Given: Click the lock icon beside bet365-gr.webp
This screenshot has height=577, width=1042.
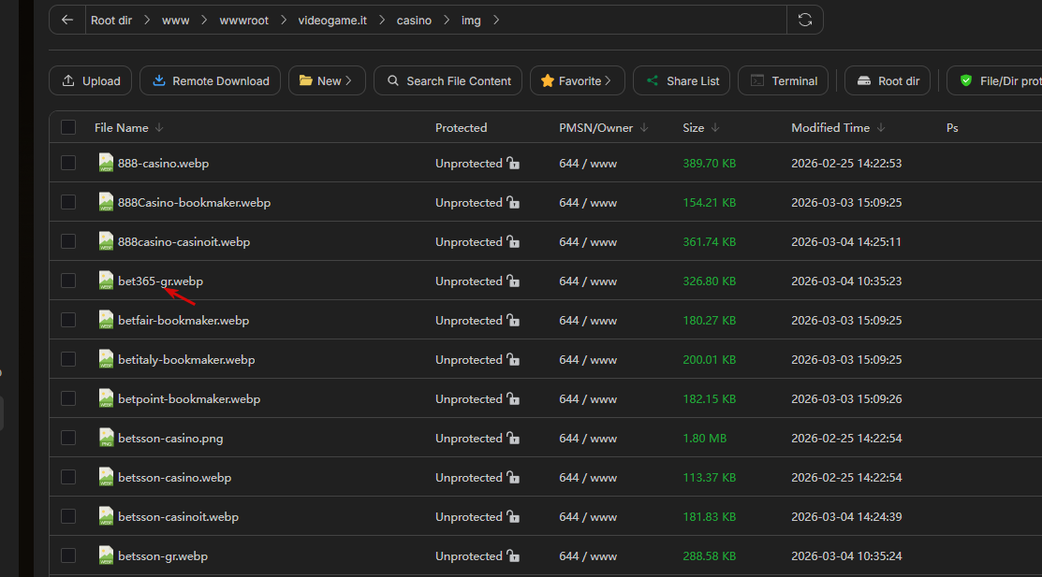Looking at the screenshot, I should click(513, 281).
